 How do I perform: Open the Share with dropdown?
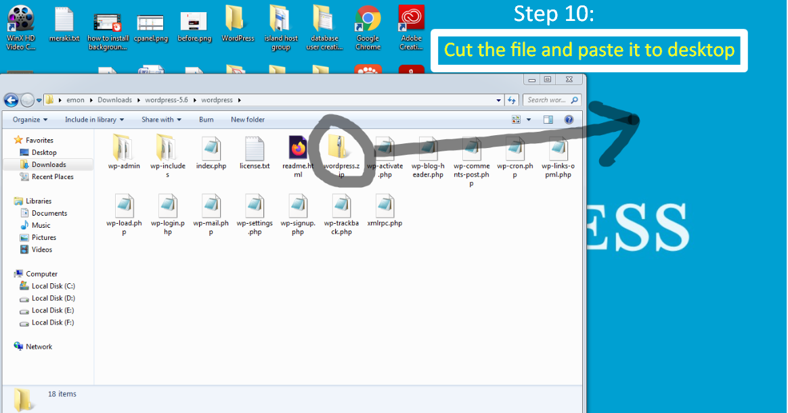[x=161, y=120]
